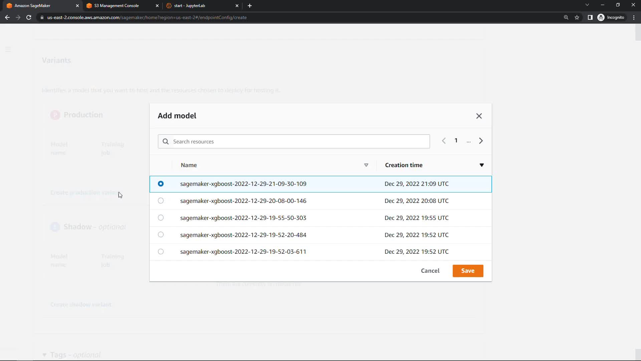Bookmark this page with star icon

577,17
